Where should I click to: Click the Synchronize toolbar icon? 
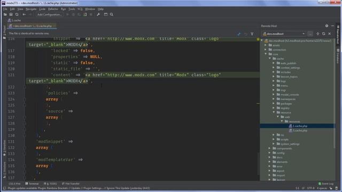click(17, 14)
